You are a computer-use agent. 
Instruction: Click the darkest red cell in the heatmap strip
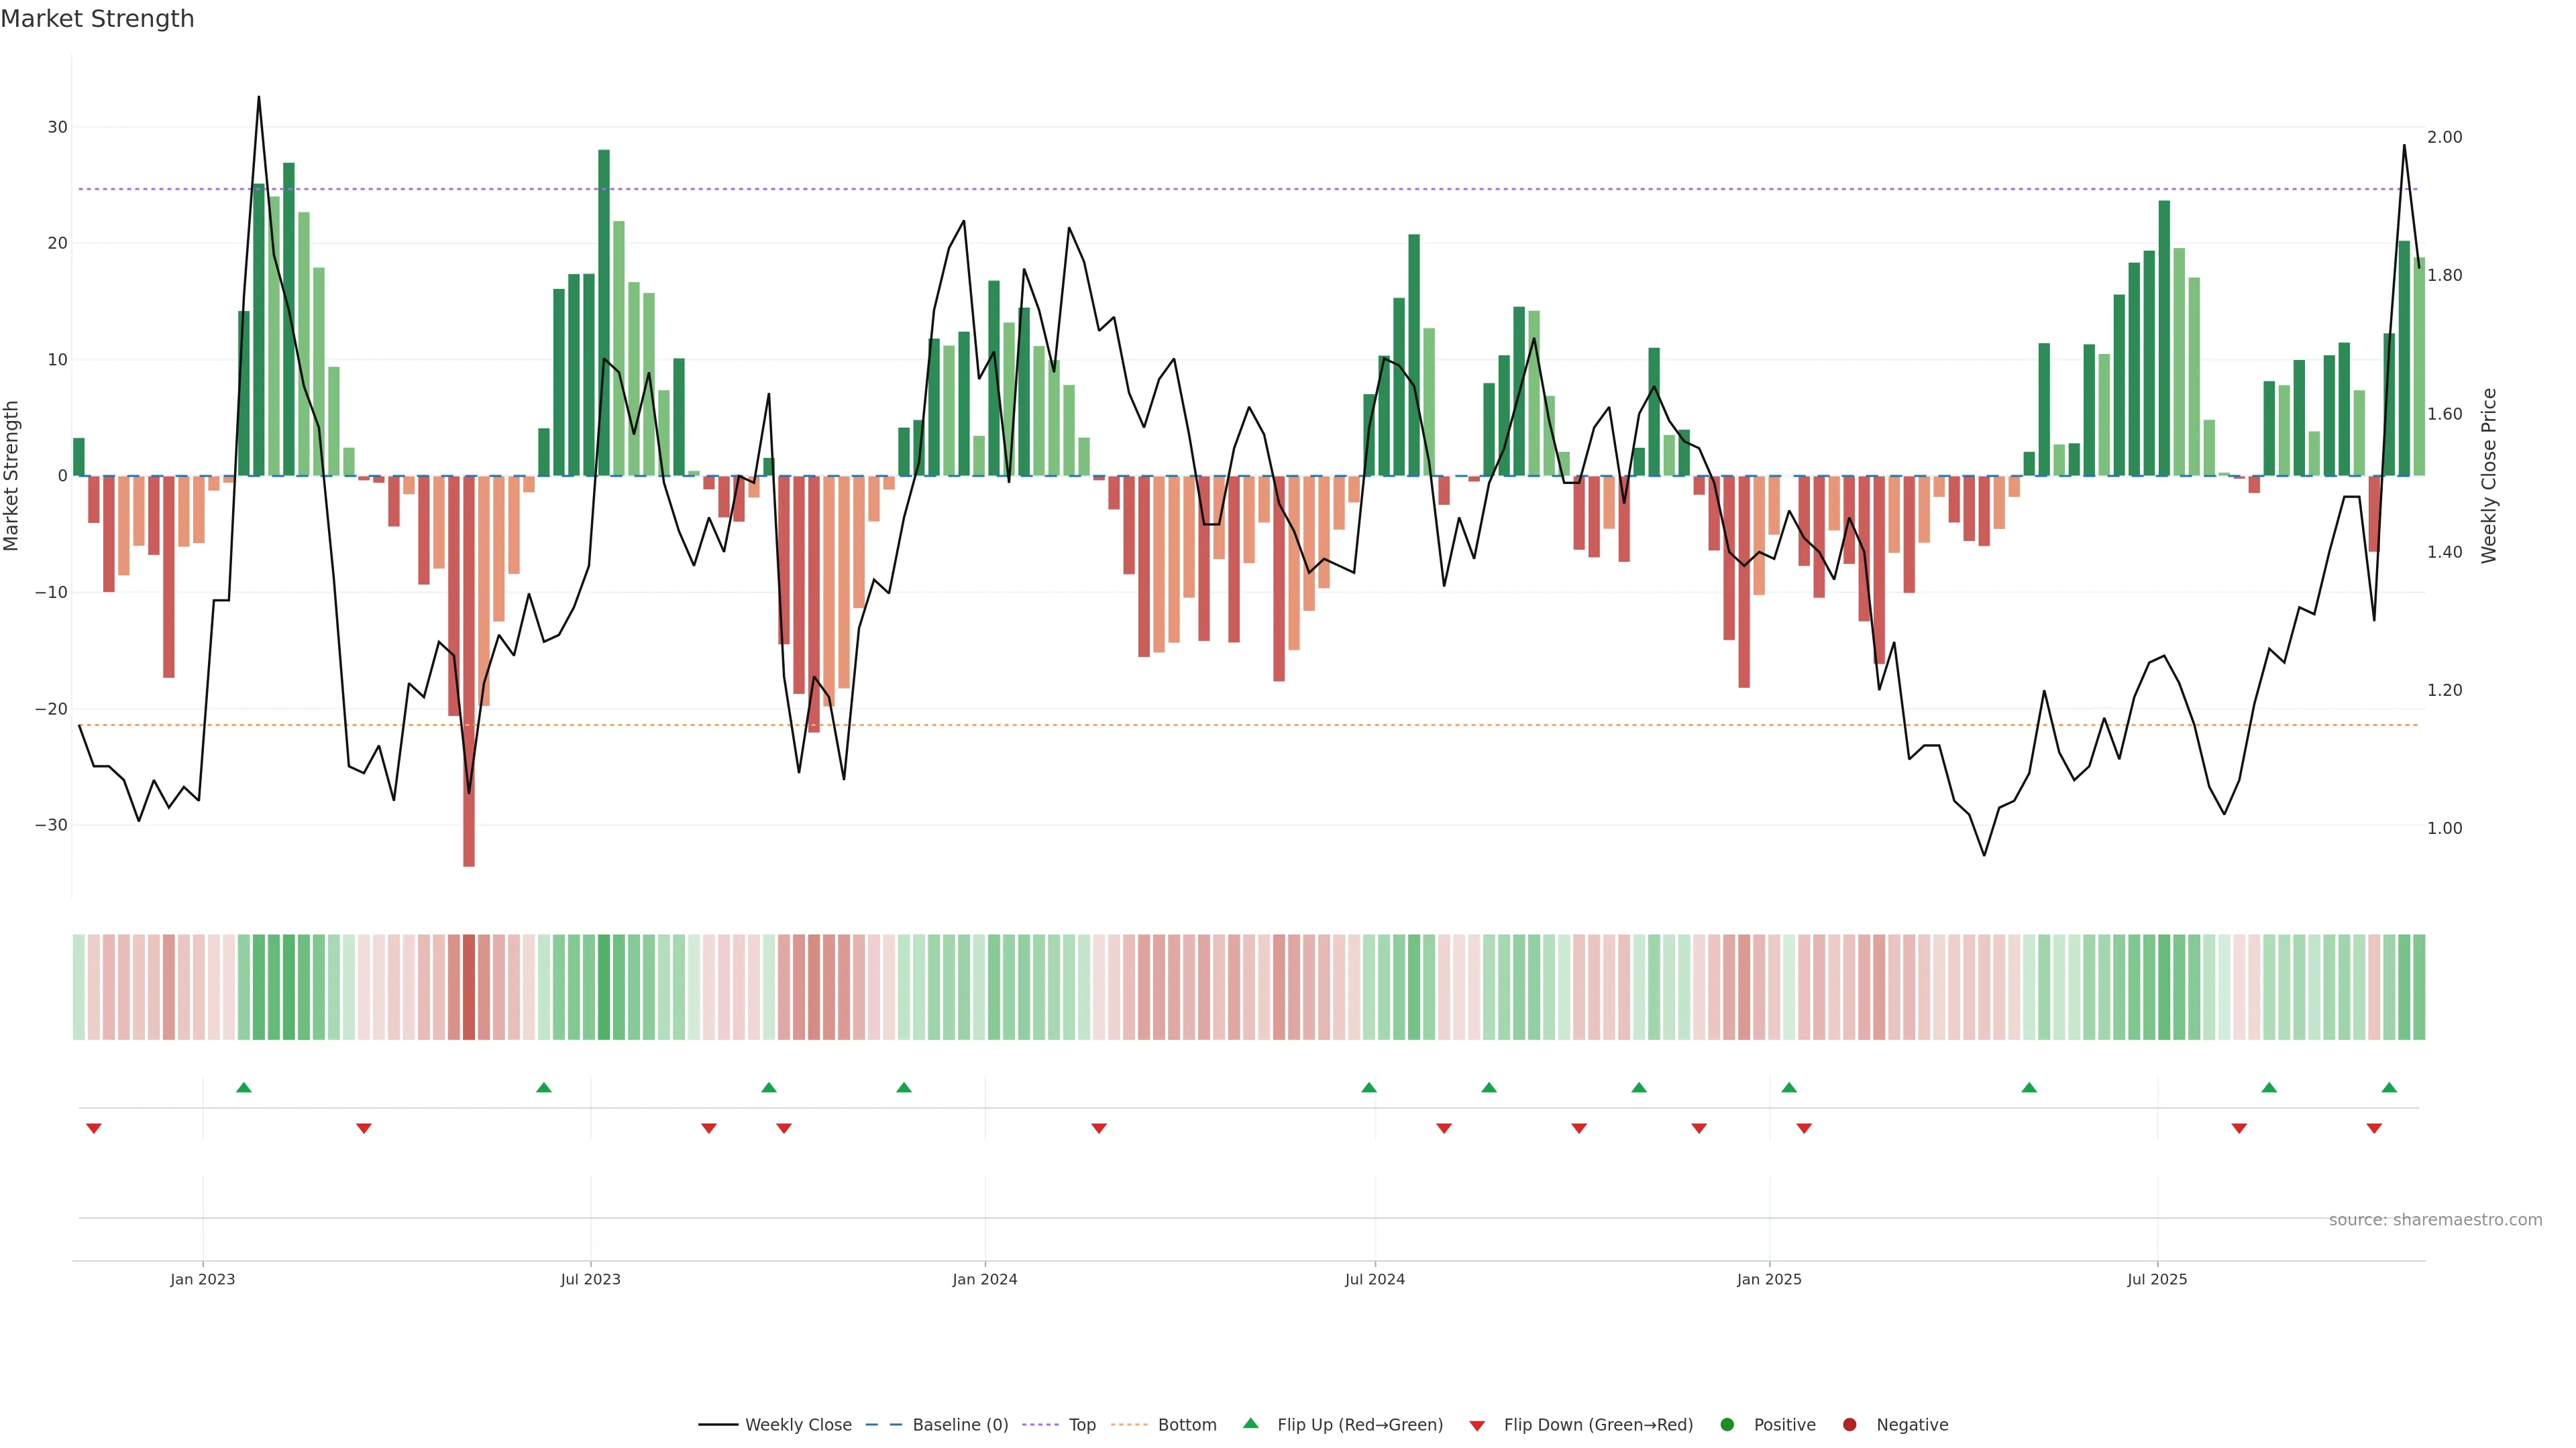(x=469, y=986)
